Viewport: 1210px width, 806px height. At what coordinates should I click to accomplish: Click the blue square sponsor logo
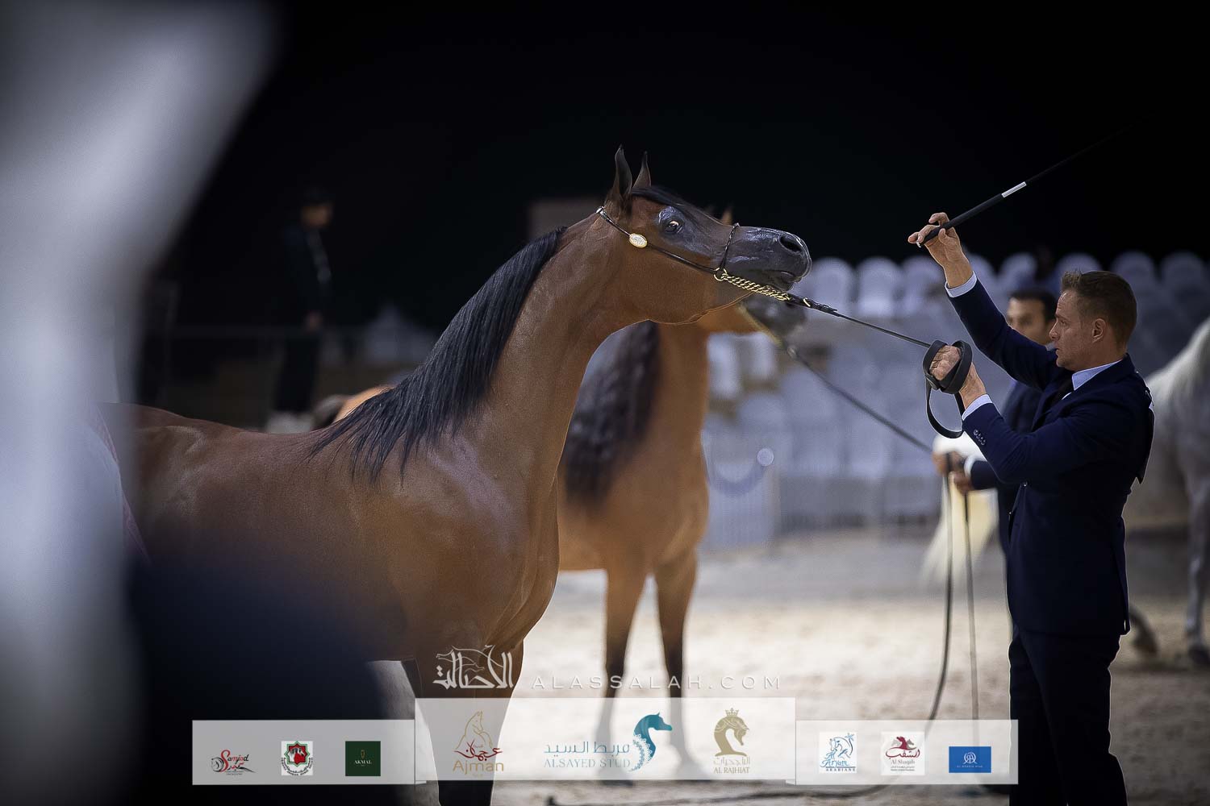pos(970,758)
